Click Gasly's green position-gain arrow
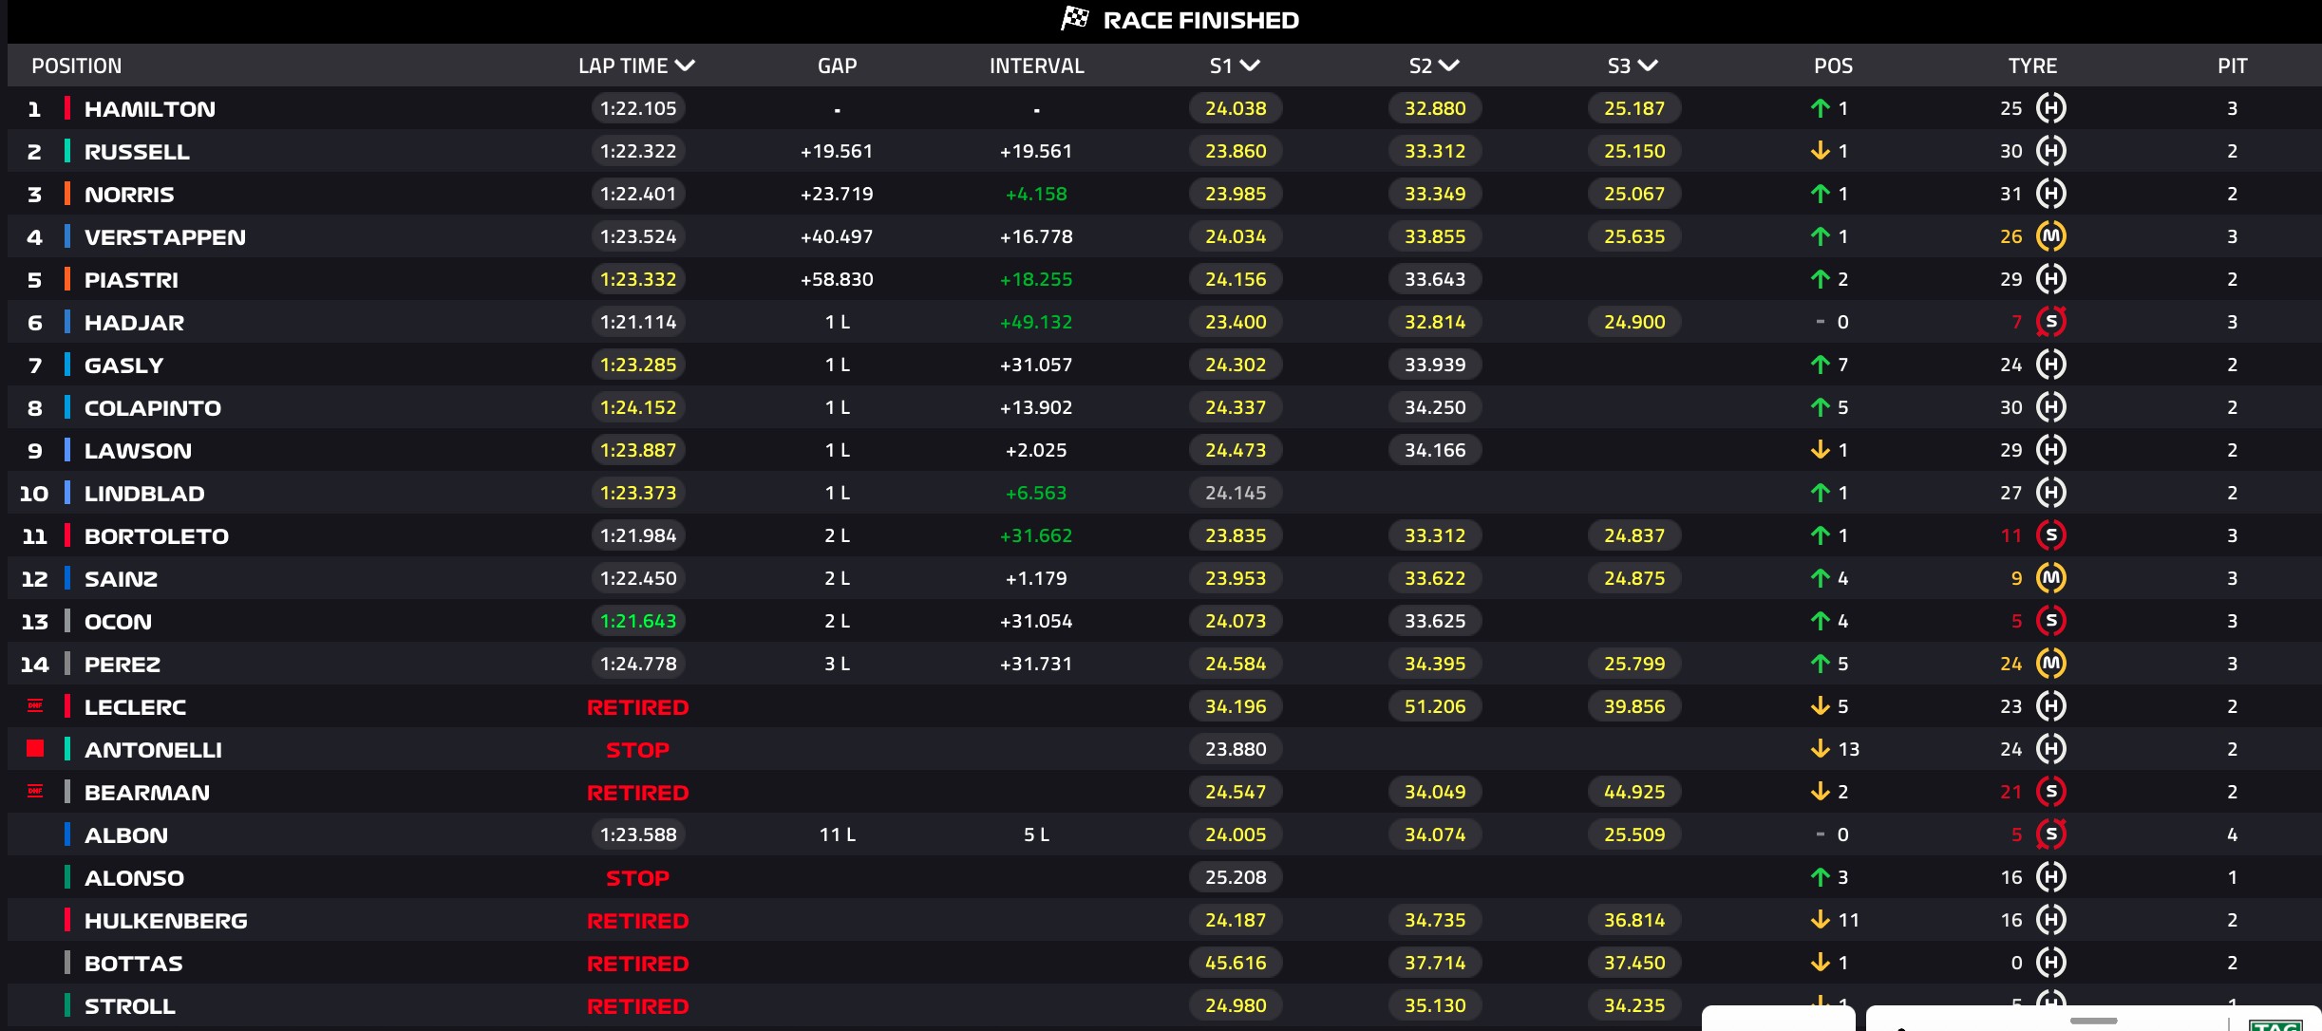The height and width of the screenshot is (1031, 2322). [1820, 365]
